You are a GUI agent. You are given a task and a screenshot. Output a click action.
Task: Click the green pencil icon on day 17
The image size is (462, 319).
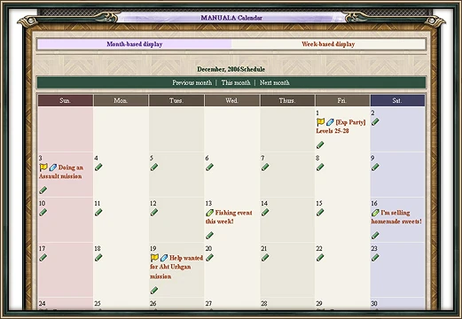tap(43, 258)
